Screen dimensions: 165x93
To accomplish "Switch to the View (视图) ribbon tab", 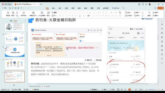I will pyautogui.click(x=92, y=8).
